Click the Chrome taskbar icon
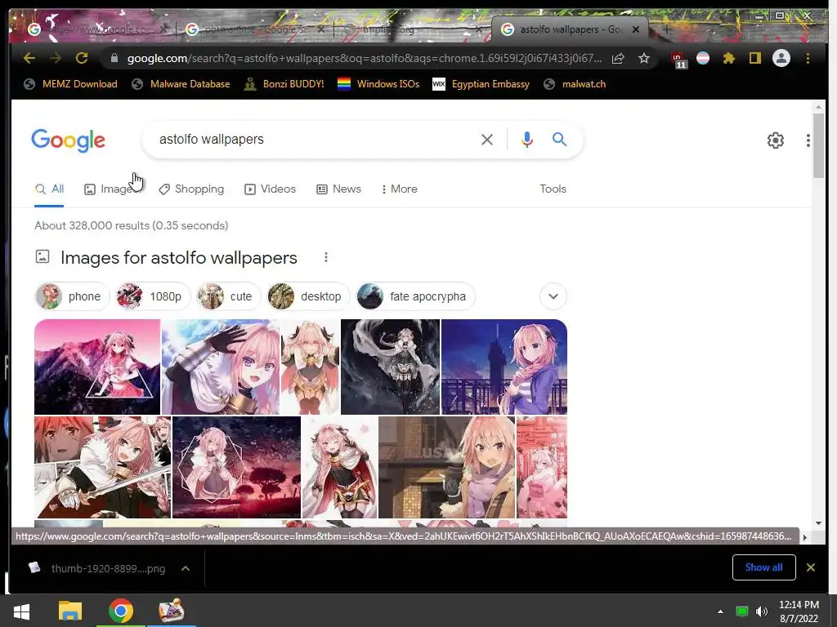 click(x=121, y=611)
